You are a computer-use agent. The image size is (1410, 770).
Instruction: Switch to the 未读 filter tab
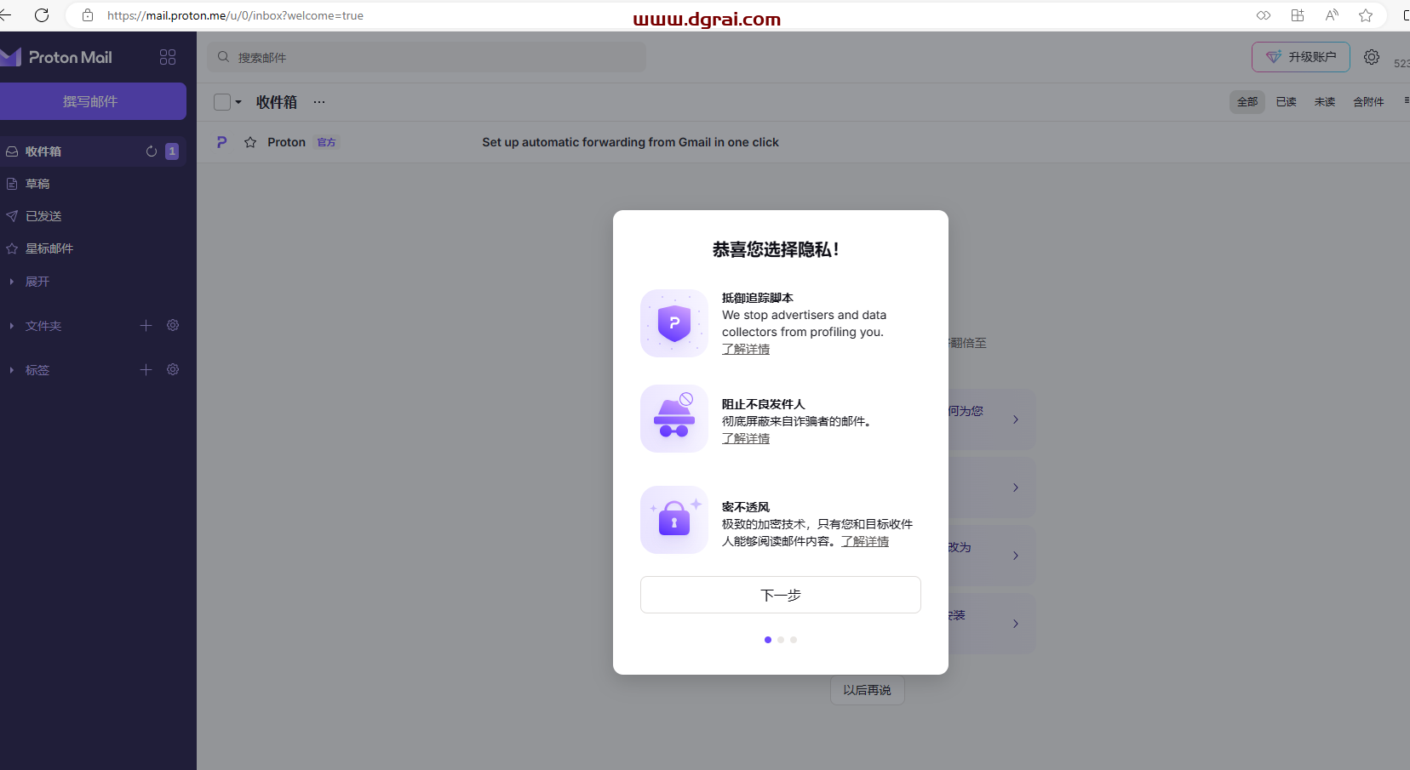tap(1325, 101)
